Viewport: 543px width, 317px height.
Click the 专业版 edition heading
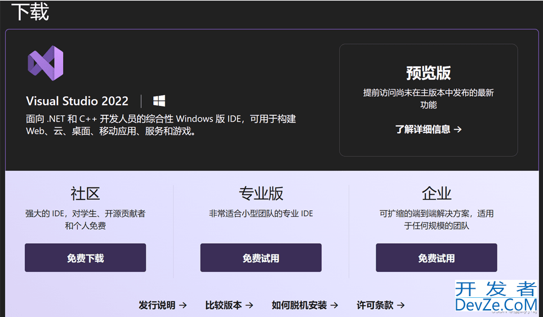point(261,193)
